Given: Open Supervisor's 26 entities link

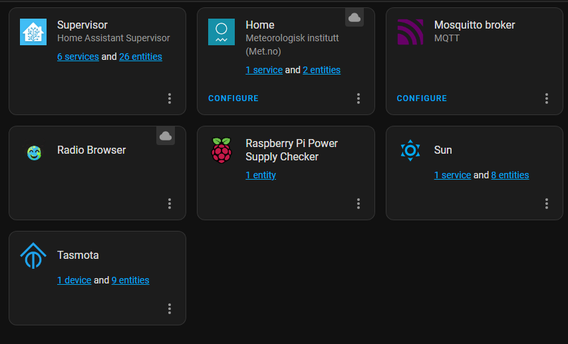Looking at the screenshot, I should coord(140,57).
